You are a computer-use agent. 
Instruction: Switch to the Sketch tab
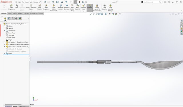[x=15, y=13]
